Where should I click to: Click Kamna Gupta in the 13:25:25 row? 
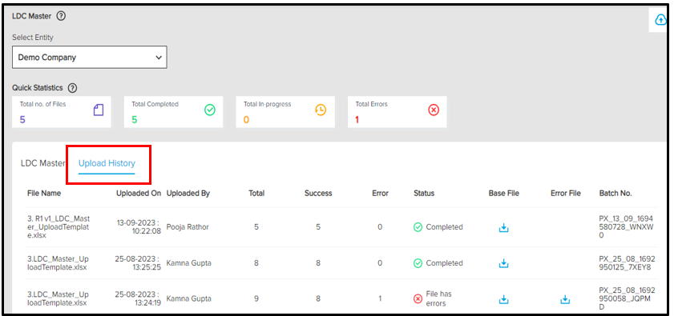(188, 263)
